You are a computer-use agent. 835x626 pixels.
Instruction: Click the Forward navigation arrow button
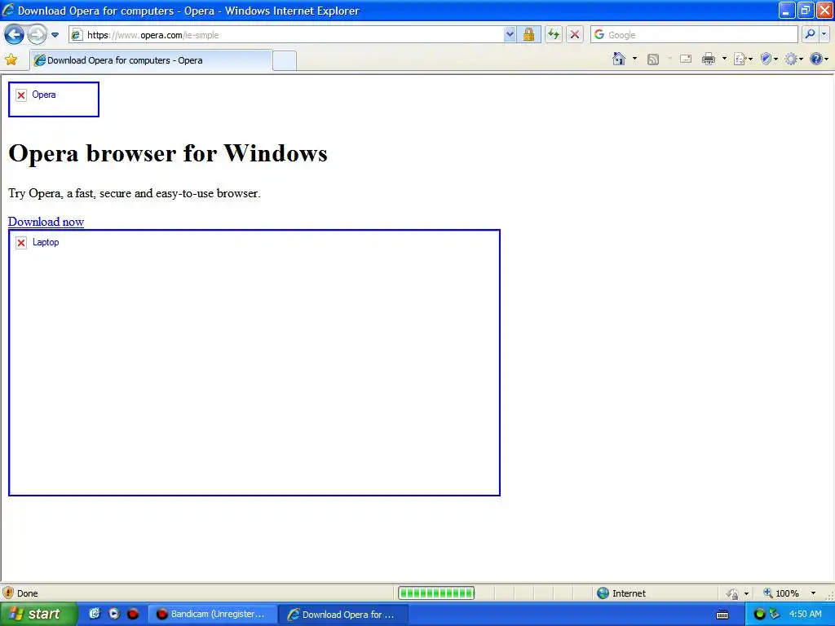pos(37,35)
